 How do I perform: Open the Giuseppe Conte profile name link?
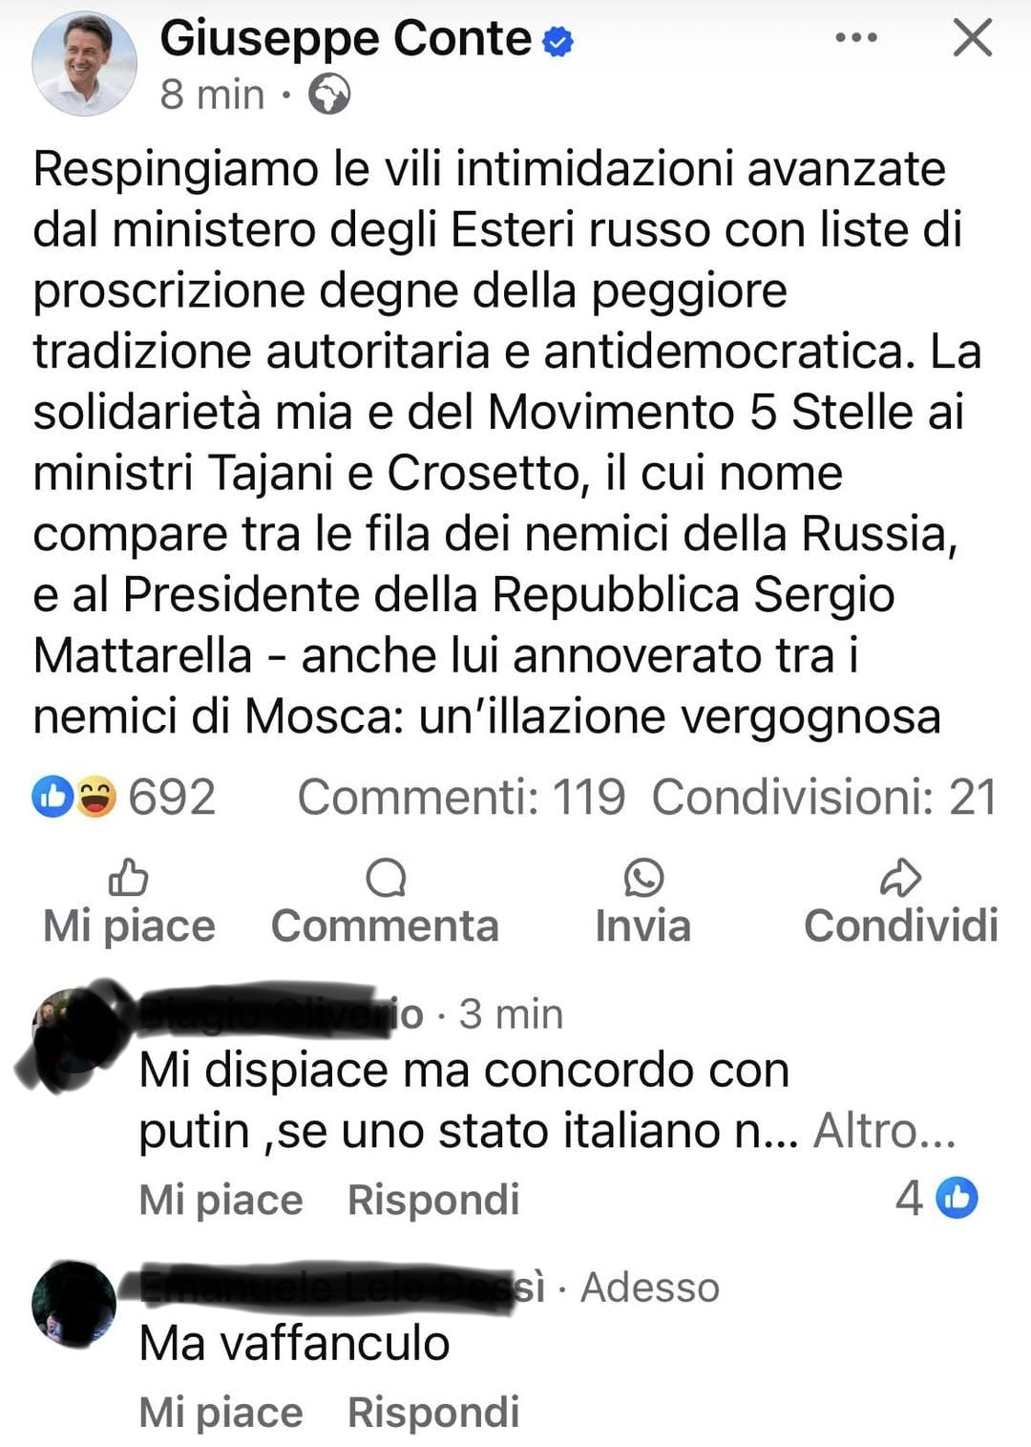click(346, 39)
